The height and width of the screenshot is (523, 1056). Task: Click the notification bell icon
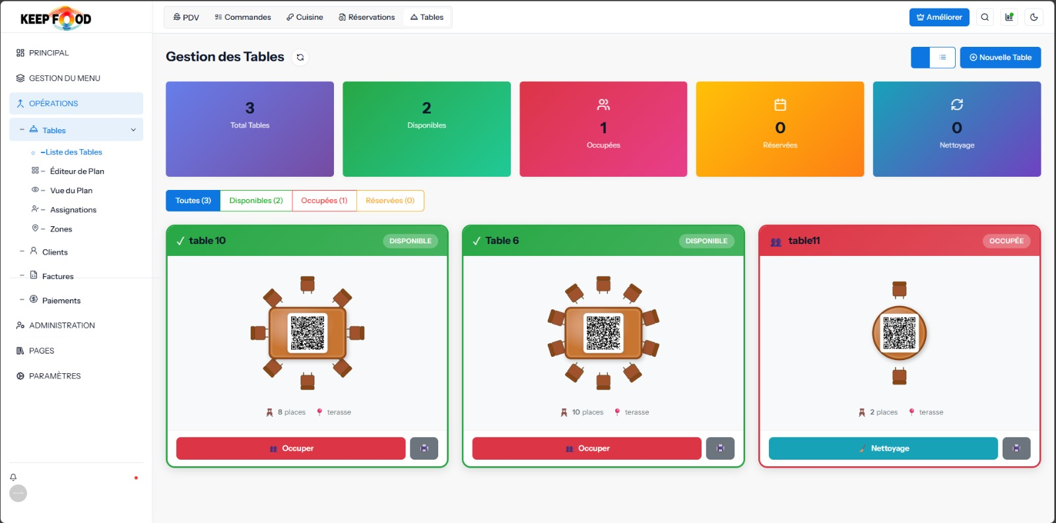click(13, 477)
